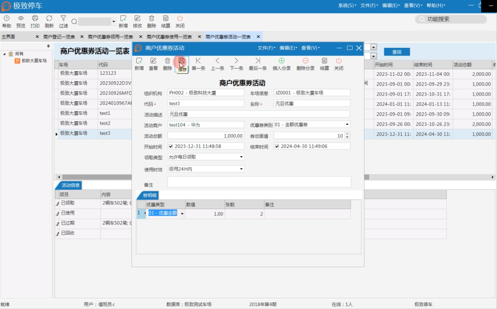Click the Save icon in dialog toolbar
The image size is (497, 309).
coord(182,61)
